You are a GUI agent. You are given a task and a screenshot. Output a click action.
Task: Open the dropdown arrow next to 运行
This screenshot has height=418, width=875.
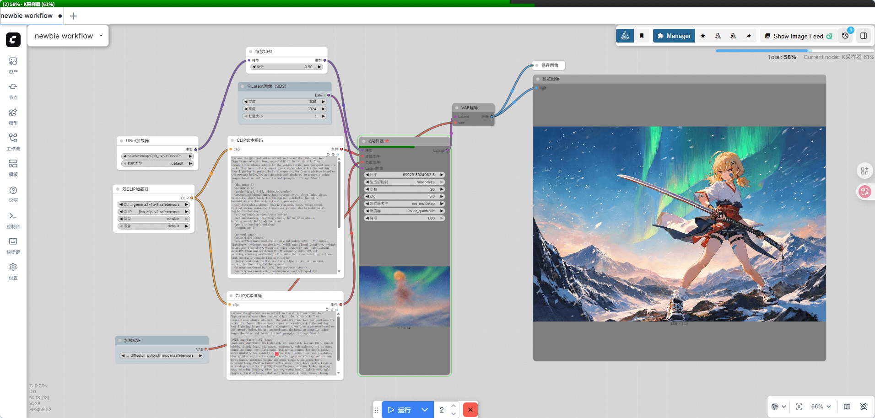coord(425,410)
